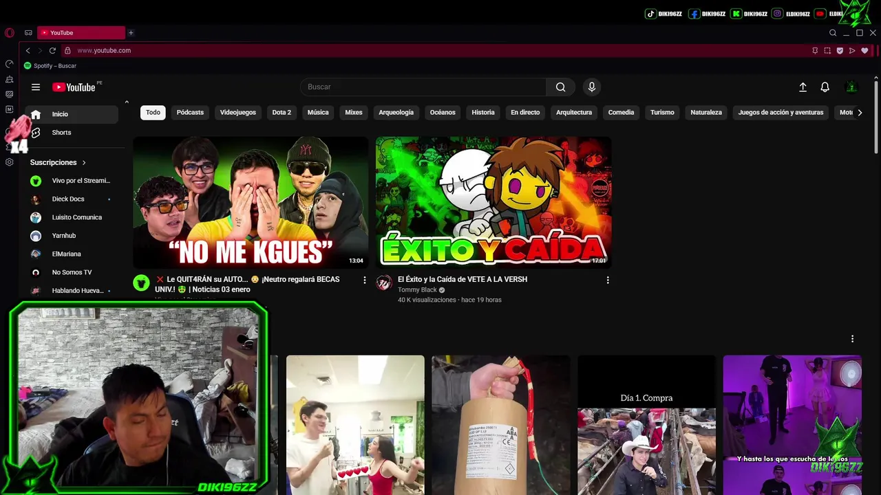This screenshot has height=495, width=881.
Task: Open Luisito Comunica subscription
Action: [x=72, y=217]
